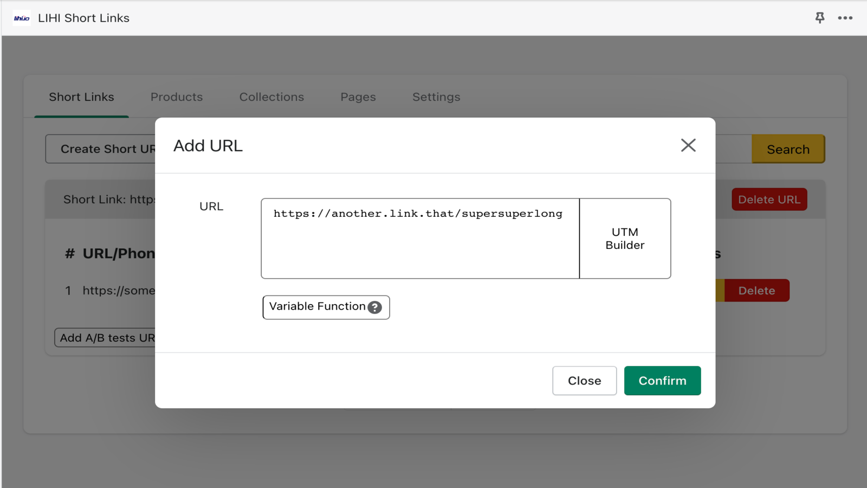Click the LIHI Short Links app title

pos(83,18)
